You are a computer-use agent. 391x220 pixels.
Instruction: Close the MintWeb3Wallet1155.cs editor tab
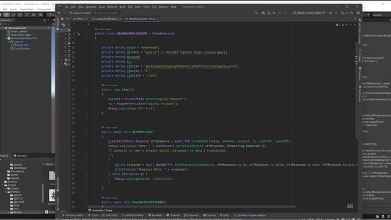158,19
